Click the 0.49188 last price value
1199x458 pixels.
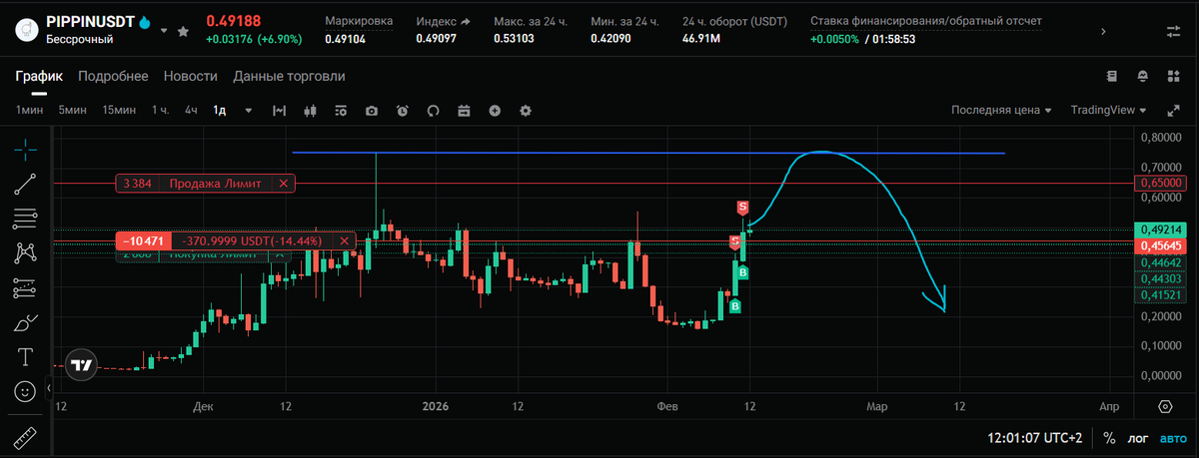pos(233,21)
